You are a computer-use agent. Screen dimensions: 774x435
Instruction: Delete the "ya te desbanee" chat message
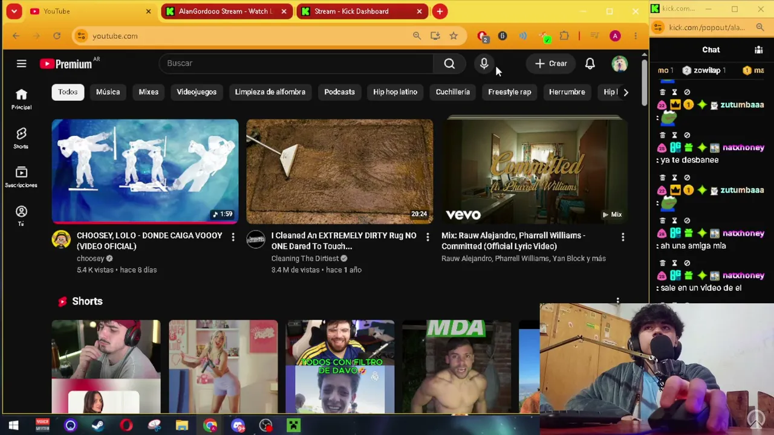click(x=662, y=135)
